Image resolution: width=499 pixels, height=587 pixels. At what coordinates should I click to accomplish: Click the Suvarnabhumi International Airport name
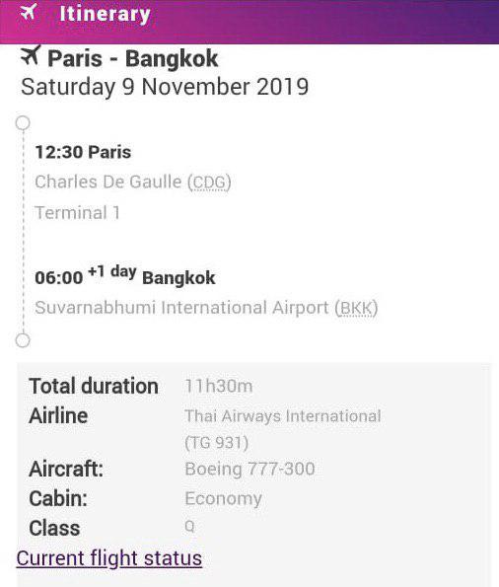click(x=181, y=308)
